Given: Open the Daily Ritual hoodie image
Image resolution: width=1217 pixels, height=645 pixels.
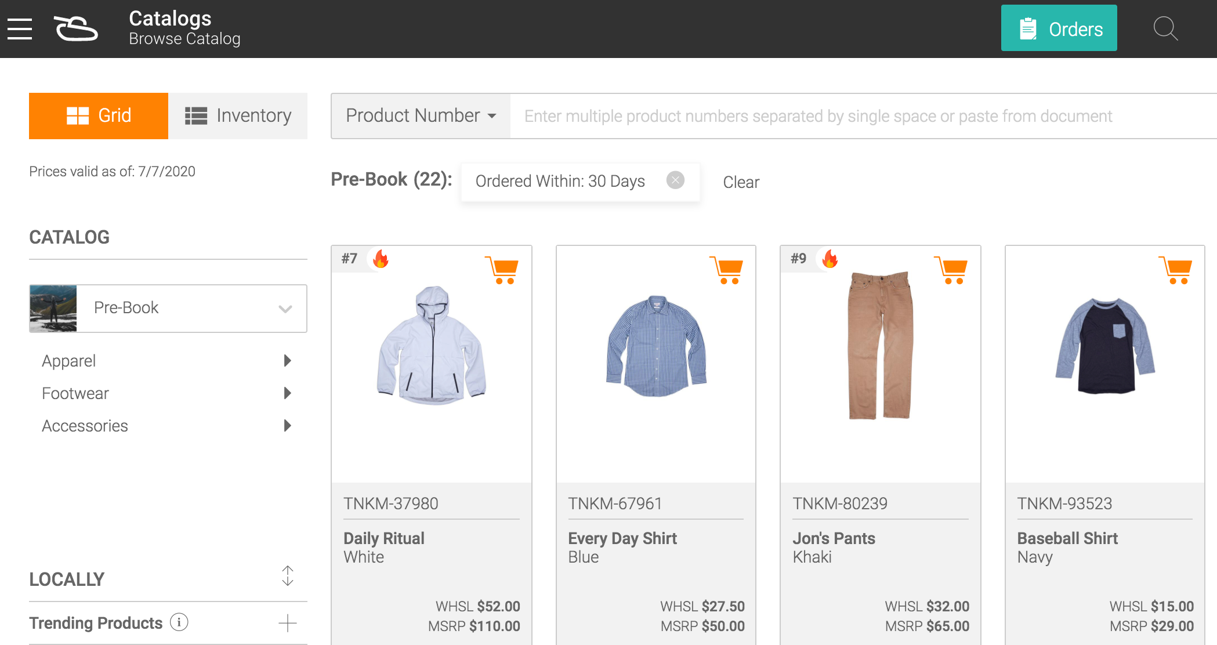Looking at the screenshot, I should click(x=432, y=345).
